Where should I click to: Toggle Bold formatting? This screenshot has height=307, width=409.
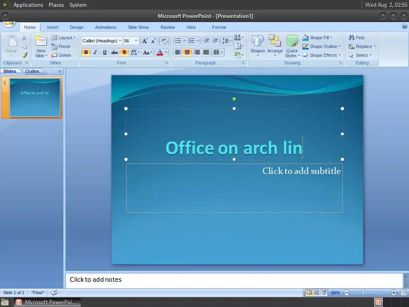point(86,52)
